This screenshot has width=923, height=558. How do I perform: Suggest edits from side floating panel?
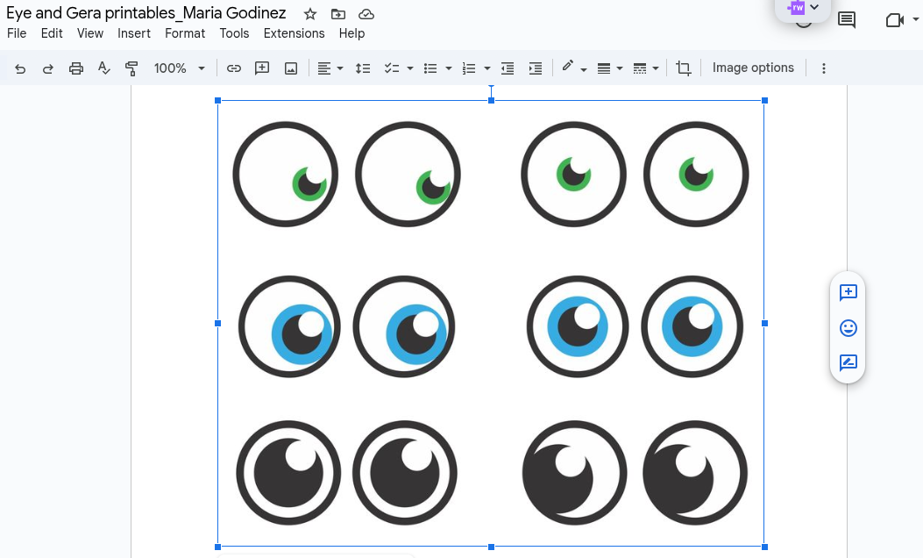(848, 362)
